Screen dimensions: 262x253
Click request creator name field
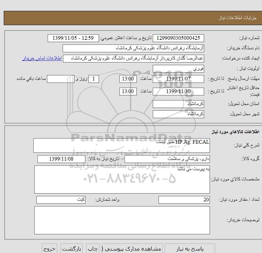(x=133, y=58)
